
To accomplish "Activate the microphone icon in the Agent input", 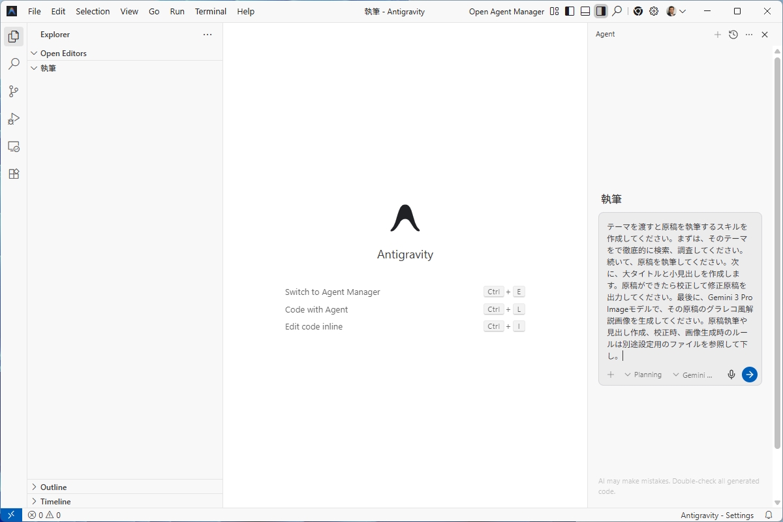I will [731, 374].
